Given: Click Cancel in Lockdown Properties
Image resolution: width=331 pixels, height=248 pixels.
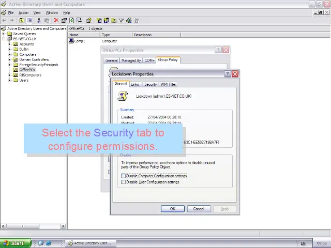Looking at the screenshot, I should [199, 209].
